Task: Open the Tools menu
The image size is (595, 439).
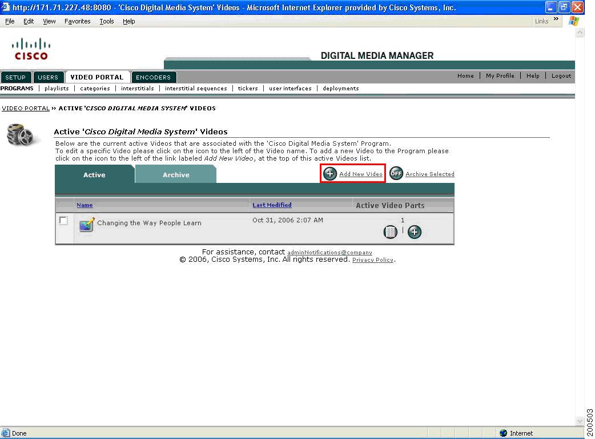Action: 106,21
